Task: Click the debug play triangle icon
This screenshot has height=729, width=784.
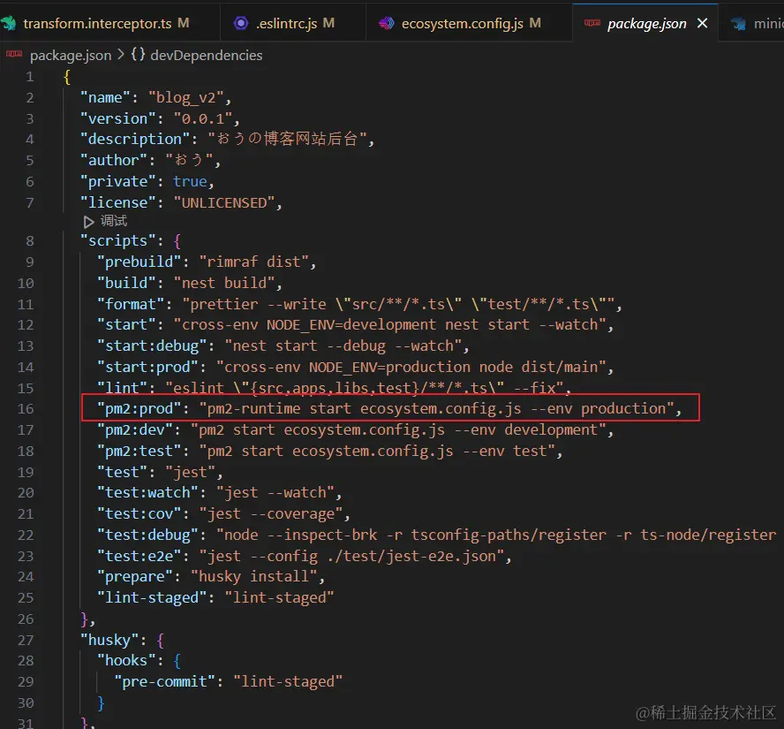Action: (x=88, y=221)
